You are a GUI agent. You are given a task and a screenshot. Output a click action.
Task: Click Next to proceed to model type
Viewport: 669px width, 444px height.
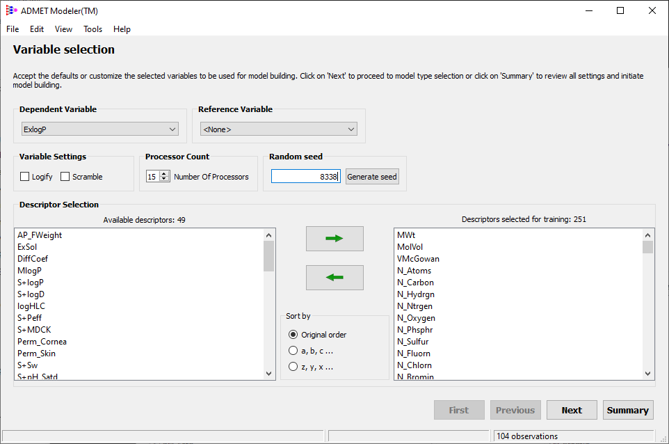[572, 411]
